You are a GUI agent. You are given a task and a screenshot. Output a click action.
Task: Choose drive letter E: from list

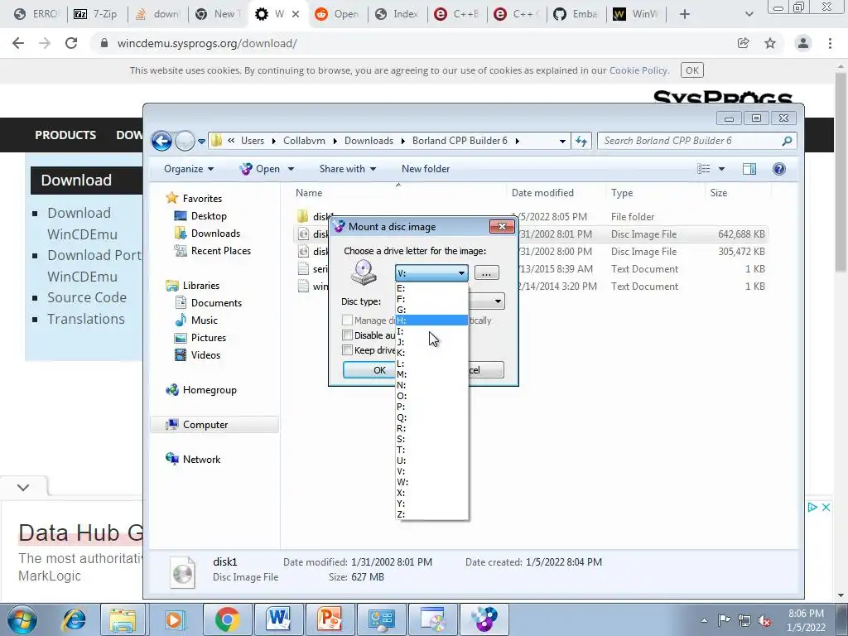[x=431, y=288]
